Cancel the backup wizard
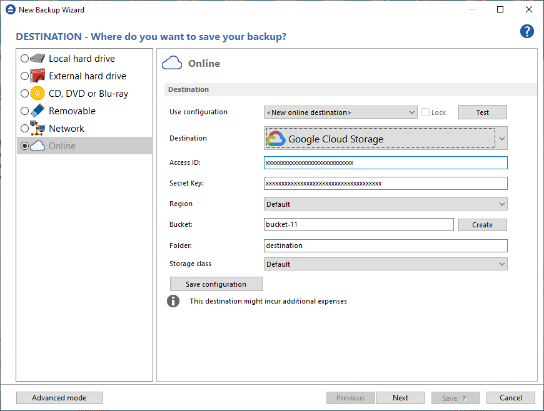This screenshot has width=544, height=411. [x=510, y=397]
